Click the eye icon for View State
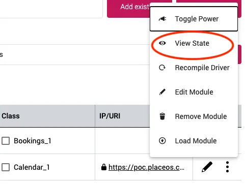Image resolution: width=245 pixels, height=184 pixels. pos(162,43)
